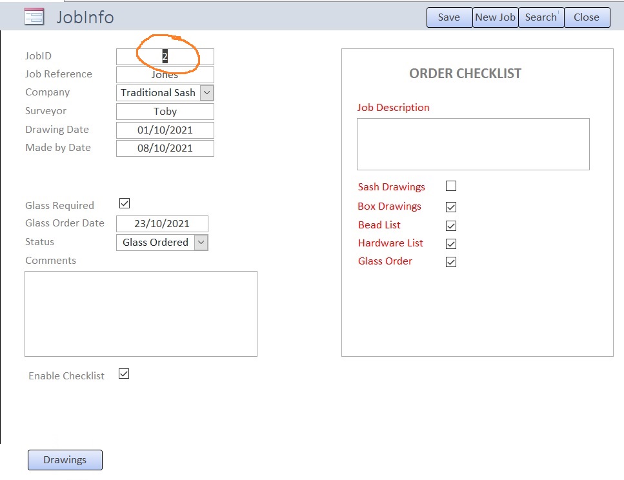Click the Comments label

[50, 260]
